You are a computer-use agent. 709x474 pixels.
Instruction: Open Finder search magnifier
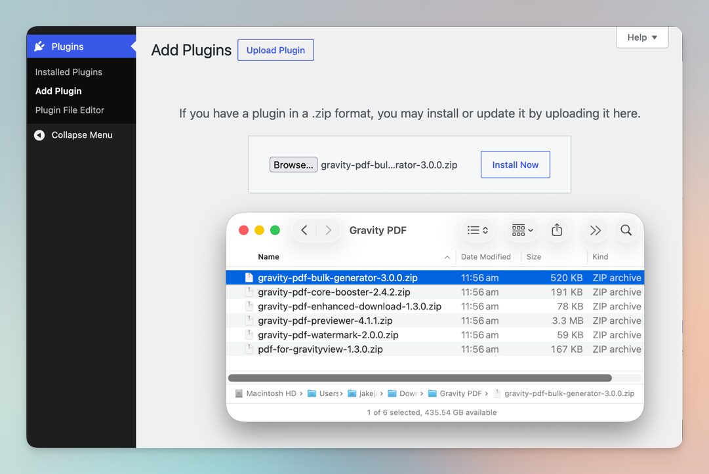click(x=626, y=231)
